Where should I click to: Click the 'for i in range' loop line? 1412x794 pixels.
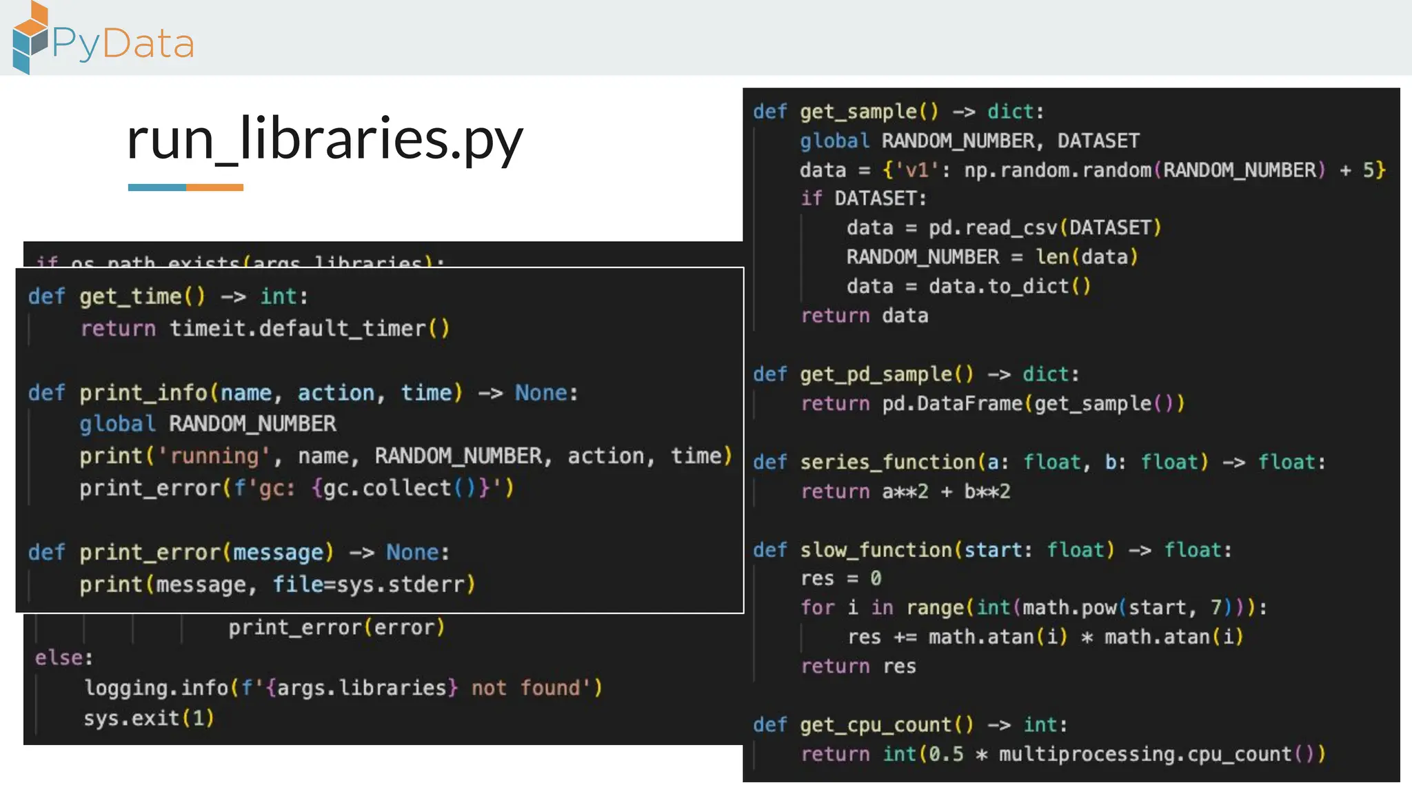[1033, 607]
